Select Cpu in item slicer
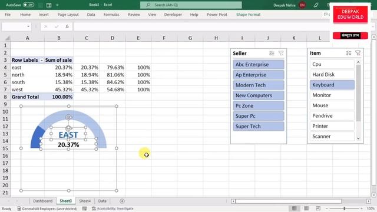Screen dimensions: 377x212 point(332,64)
